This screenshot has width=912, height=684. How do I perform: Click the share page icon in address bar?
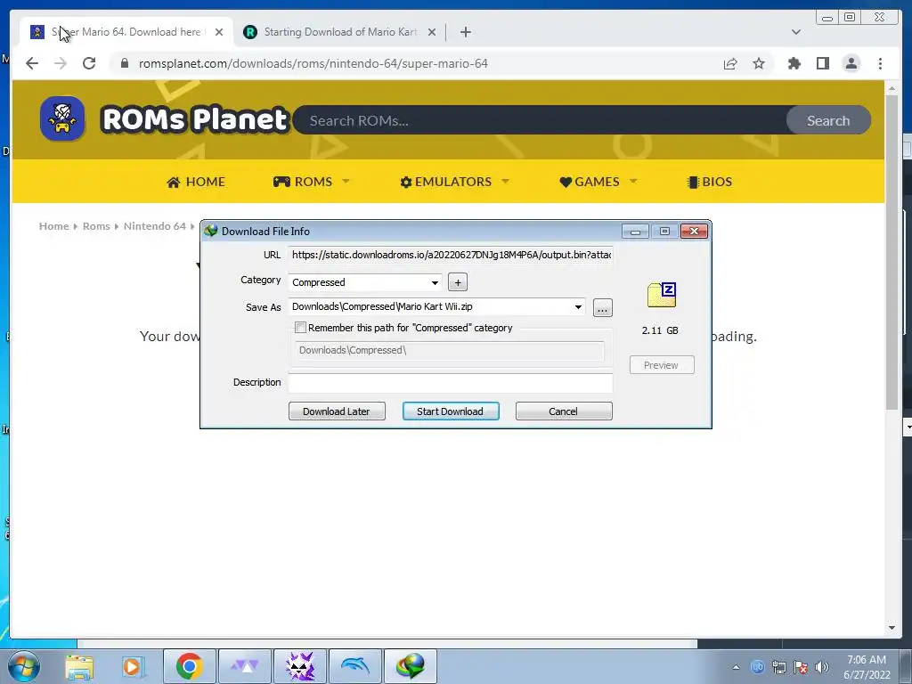pyautogui.click(x=730, y=63)
